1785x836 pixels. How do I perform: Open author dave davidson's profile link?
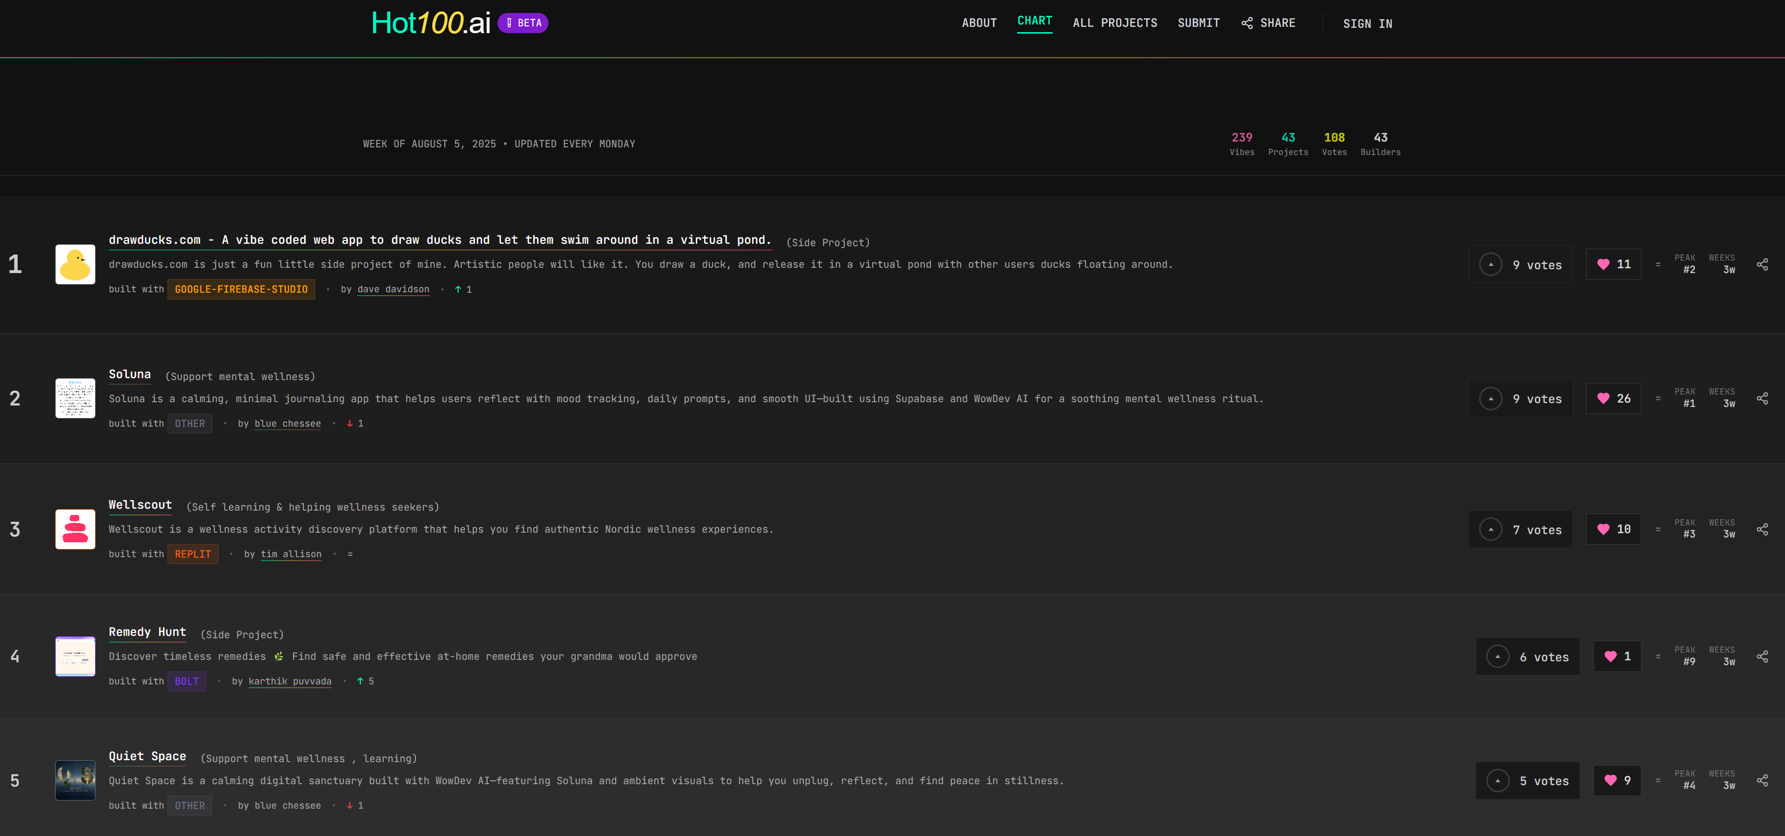point(393,289)
